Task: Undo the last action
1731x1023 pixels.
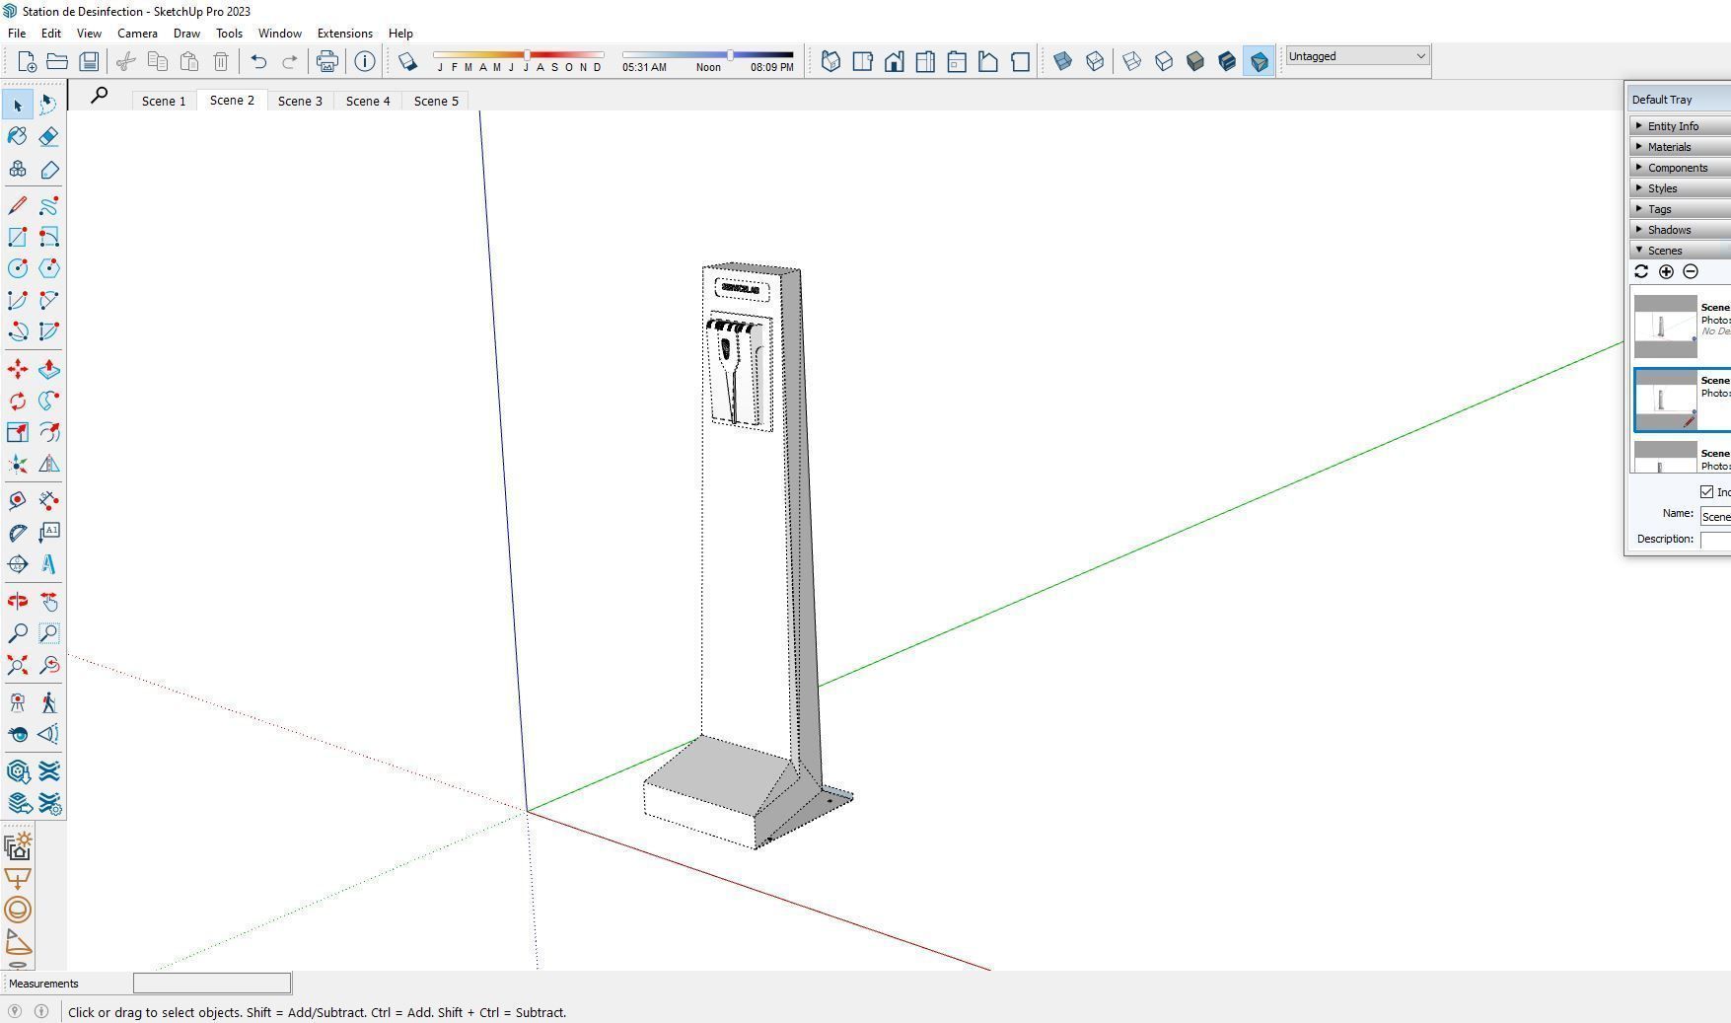Action: coord(258,62)
